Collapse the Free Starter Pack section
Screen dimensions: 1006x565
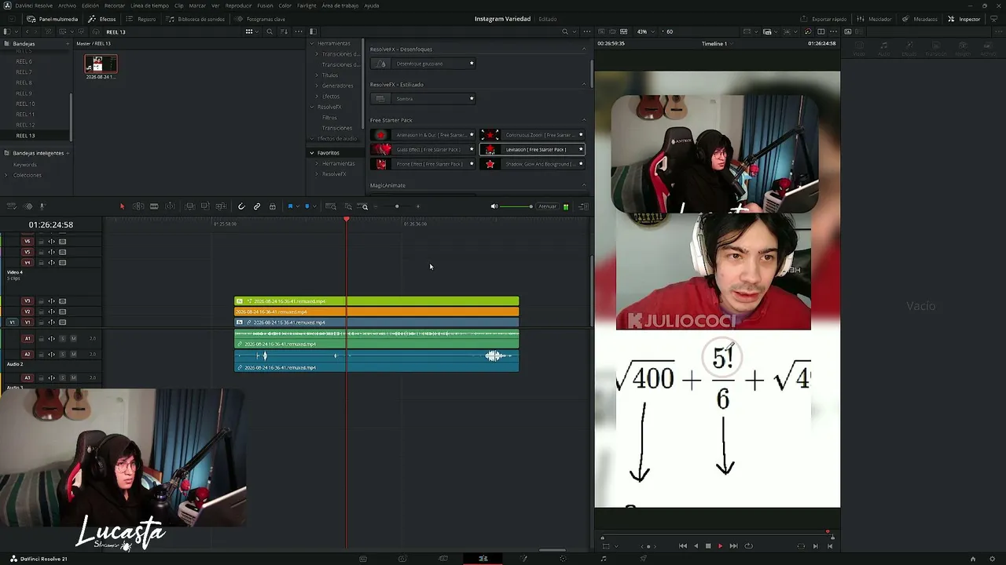point(583,120)
